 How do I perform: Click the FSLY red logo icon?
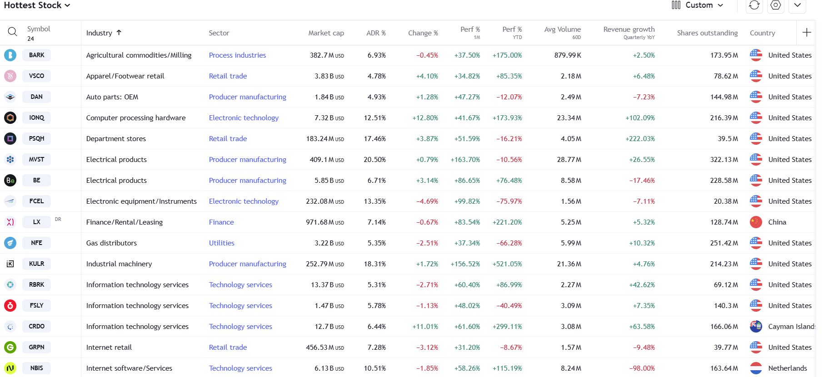(10, 306)
